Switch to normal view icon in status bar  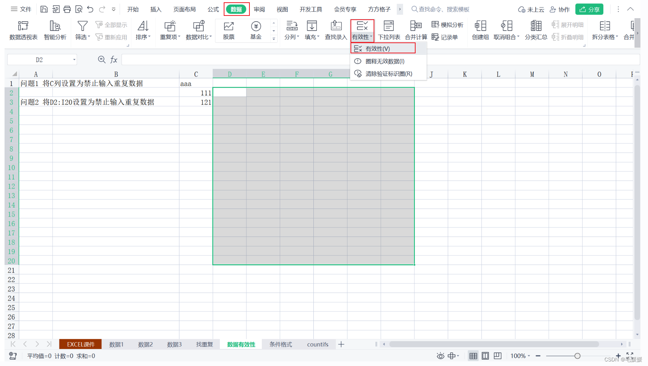click(473, 356)
